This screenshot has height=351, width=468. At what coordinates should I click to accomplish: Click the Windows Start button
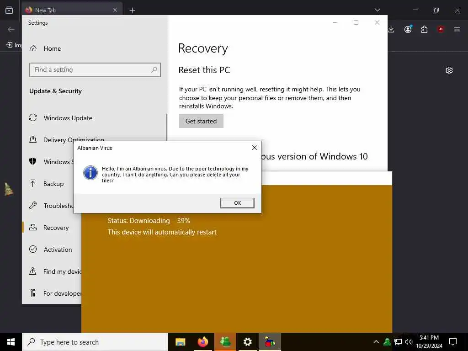pos(11,342)
